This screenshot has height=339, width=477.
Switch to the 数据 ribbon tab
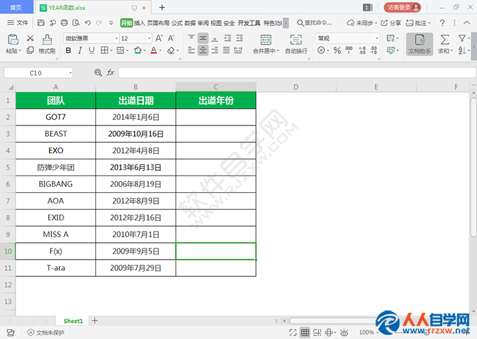(x=190, y=23)
